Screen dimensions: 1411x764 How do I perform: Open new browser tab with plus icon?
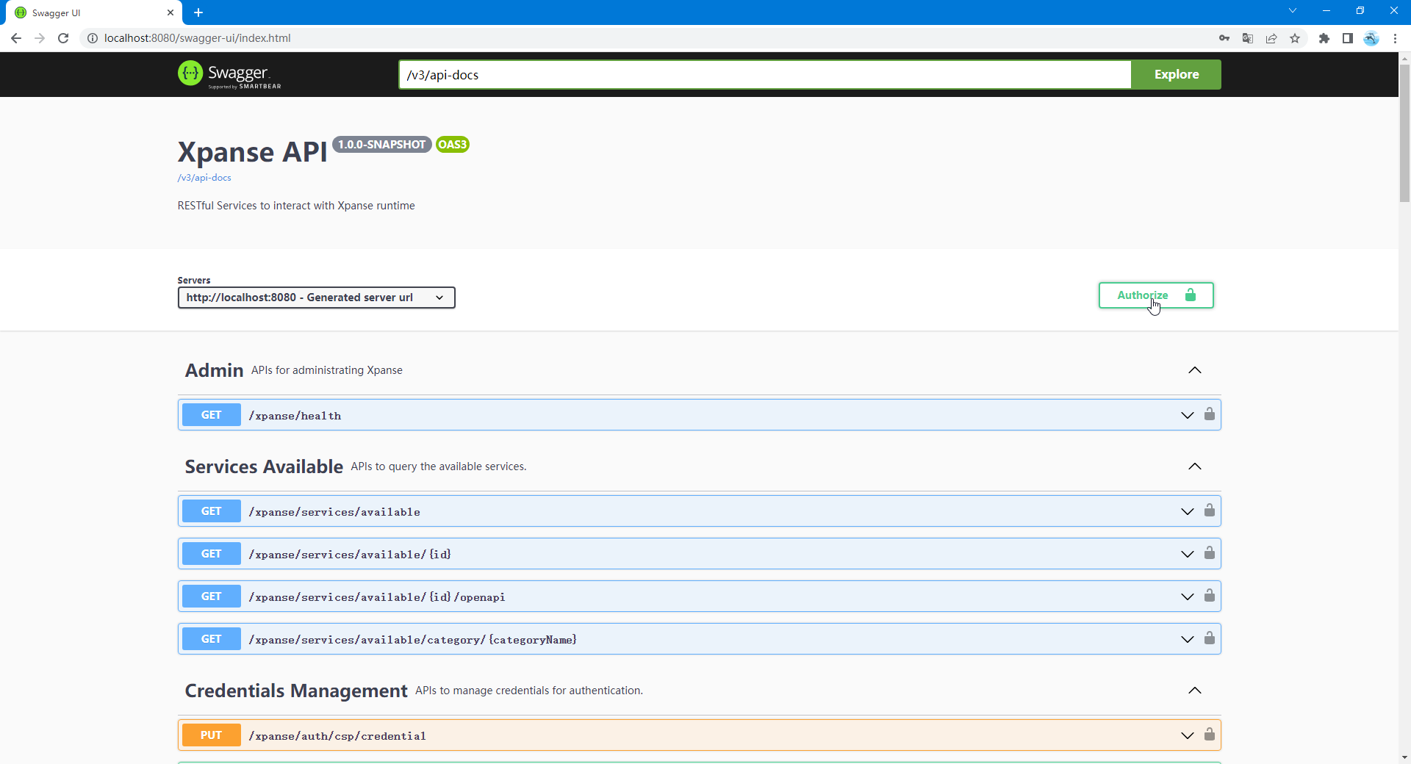tap(198, 12)
